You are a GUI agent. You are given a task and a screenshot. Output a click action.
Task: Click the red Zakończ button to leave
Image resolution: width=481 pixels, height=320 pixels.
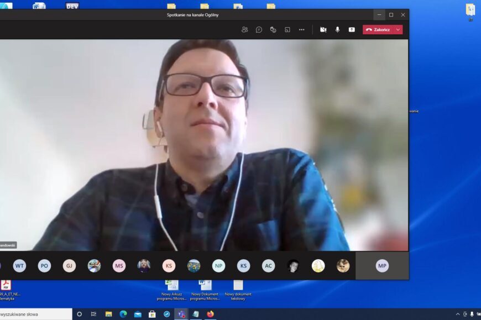(379, 30)
